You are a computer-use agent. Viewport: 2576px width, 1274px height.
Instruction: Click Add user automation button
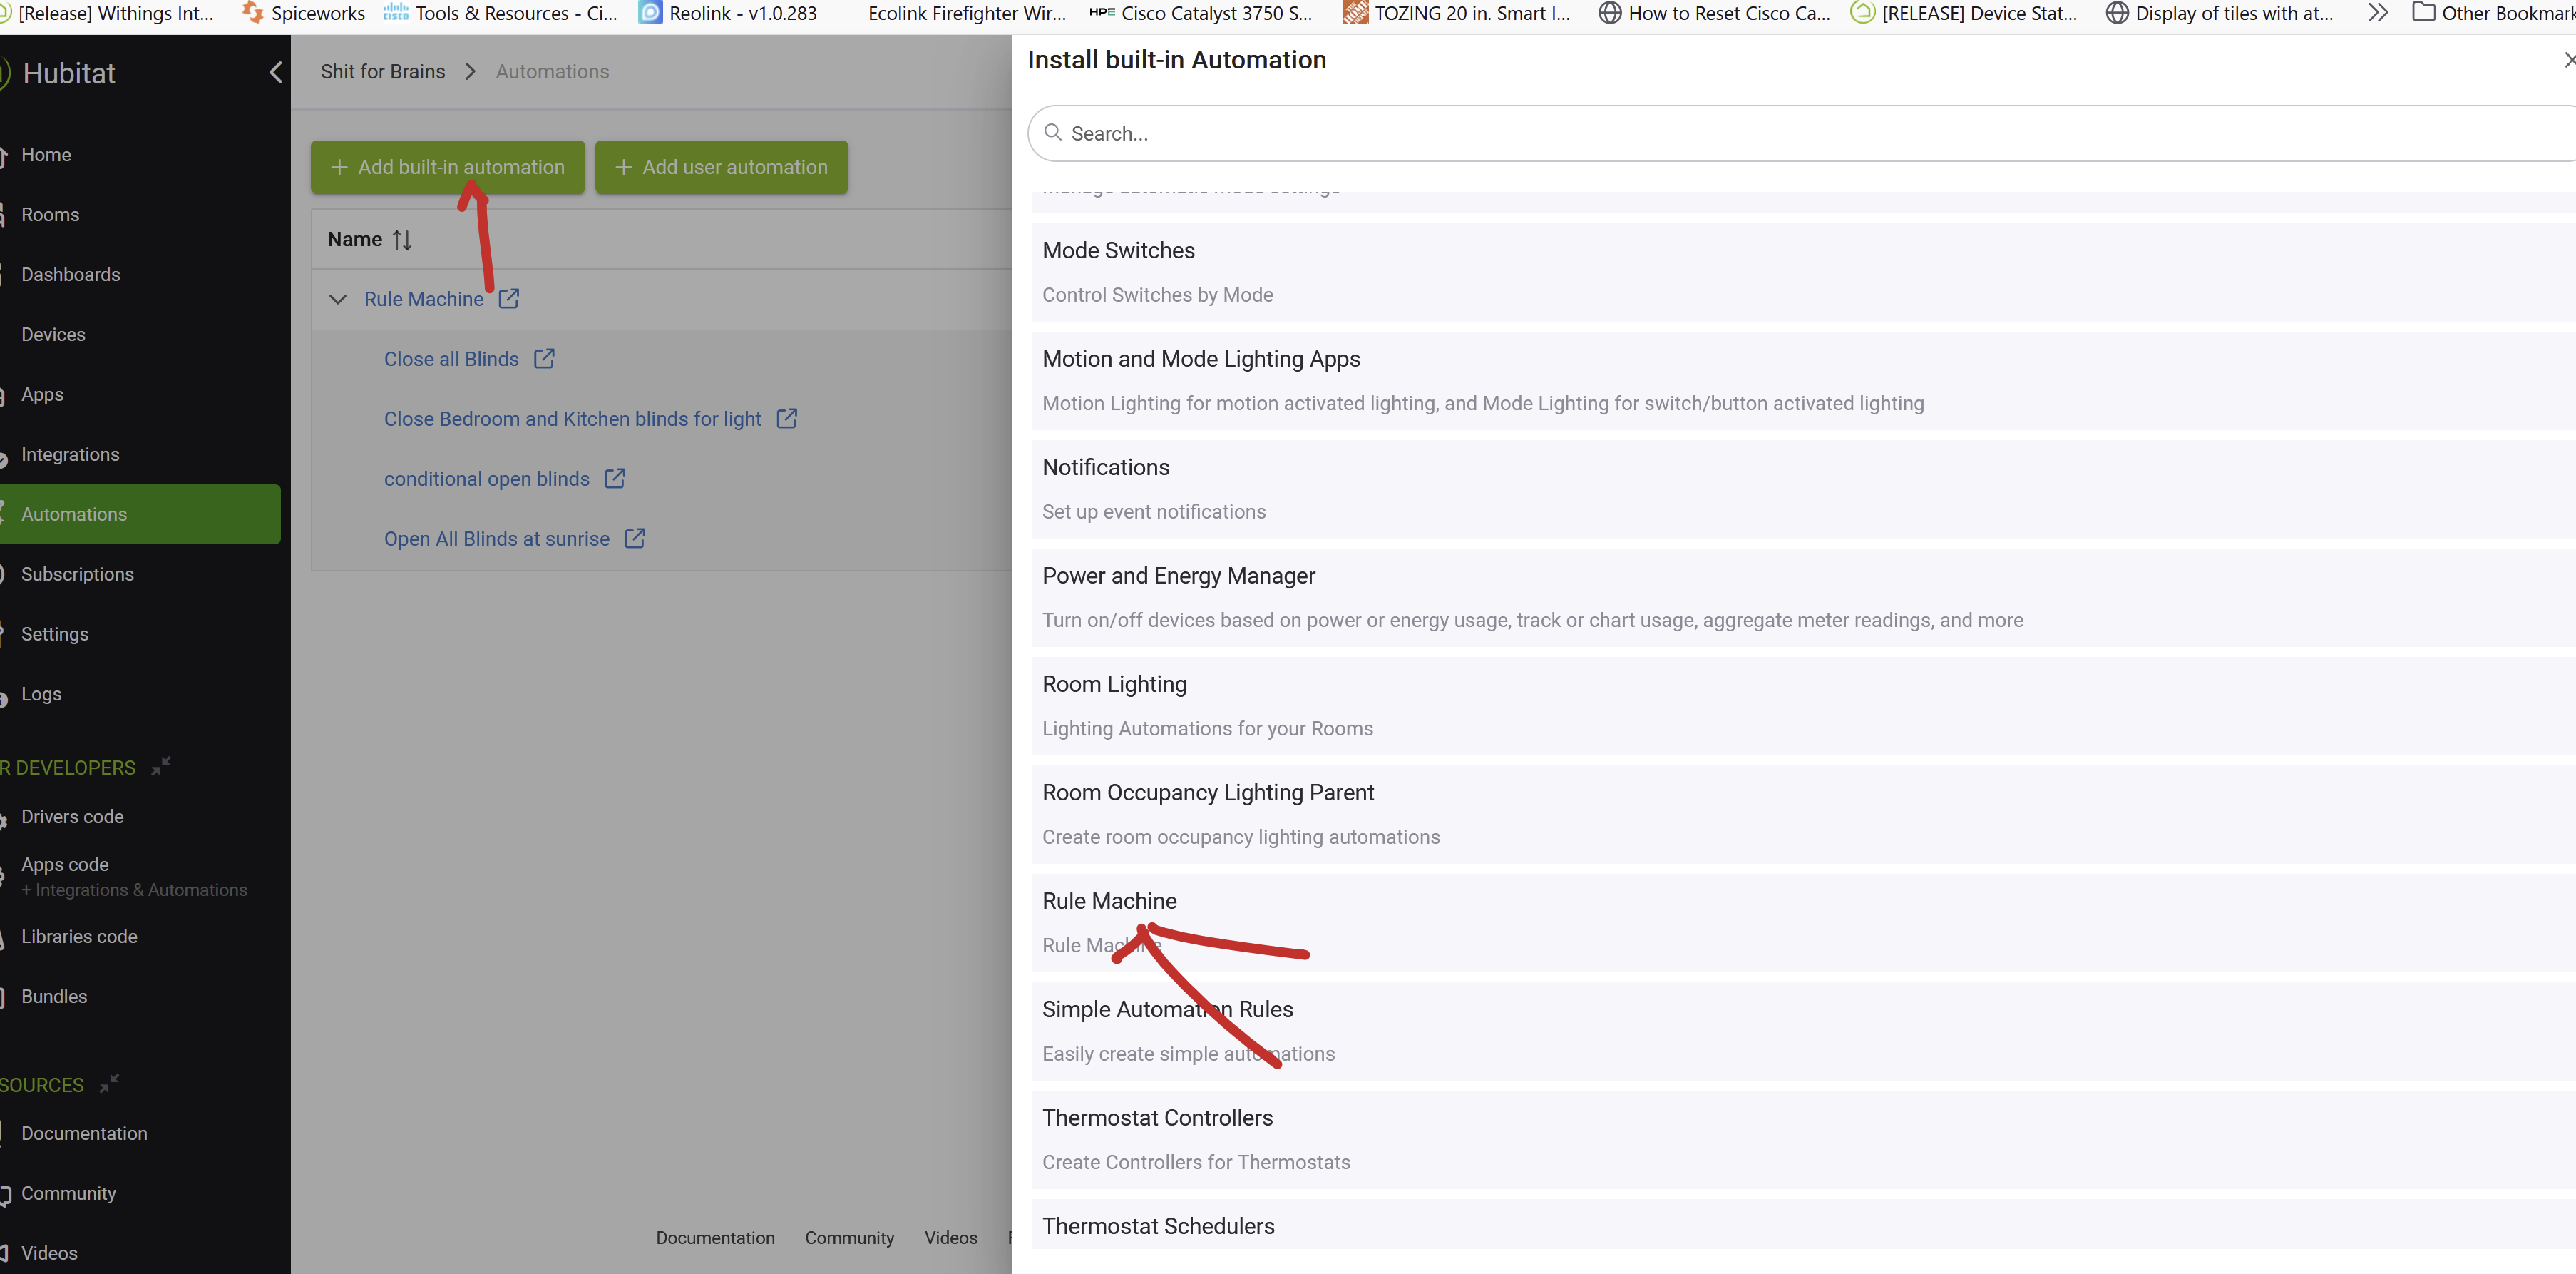(x=721, y=167)
